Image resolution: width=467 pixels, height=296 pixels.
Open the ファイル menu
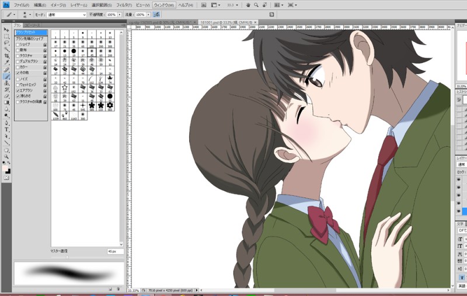pos(22,5)
